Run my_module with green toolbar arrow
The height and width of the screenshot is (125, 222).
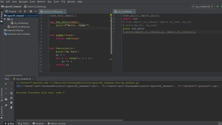point(217,7)
